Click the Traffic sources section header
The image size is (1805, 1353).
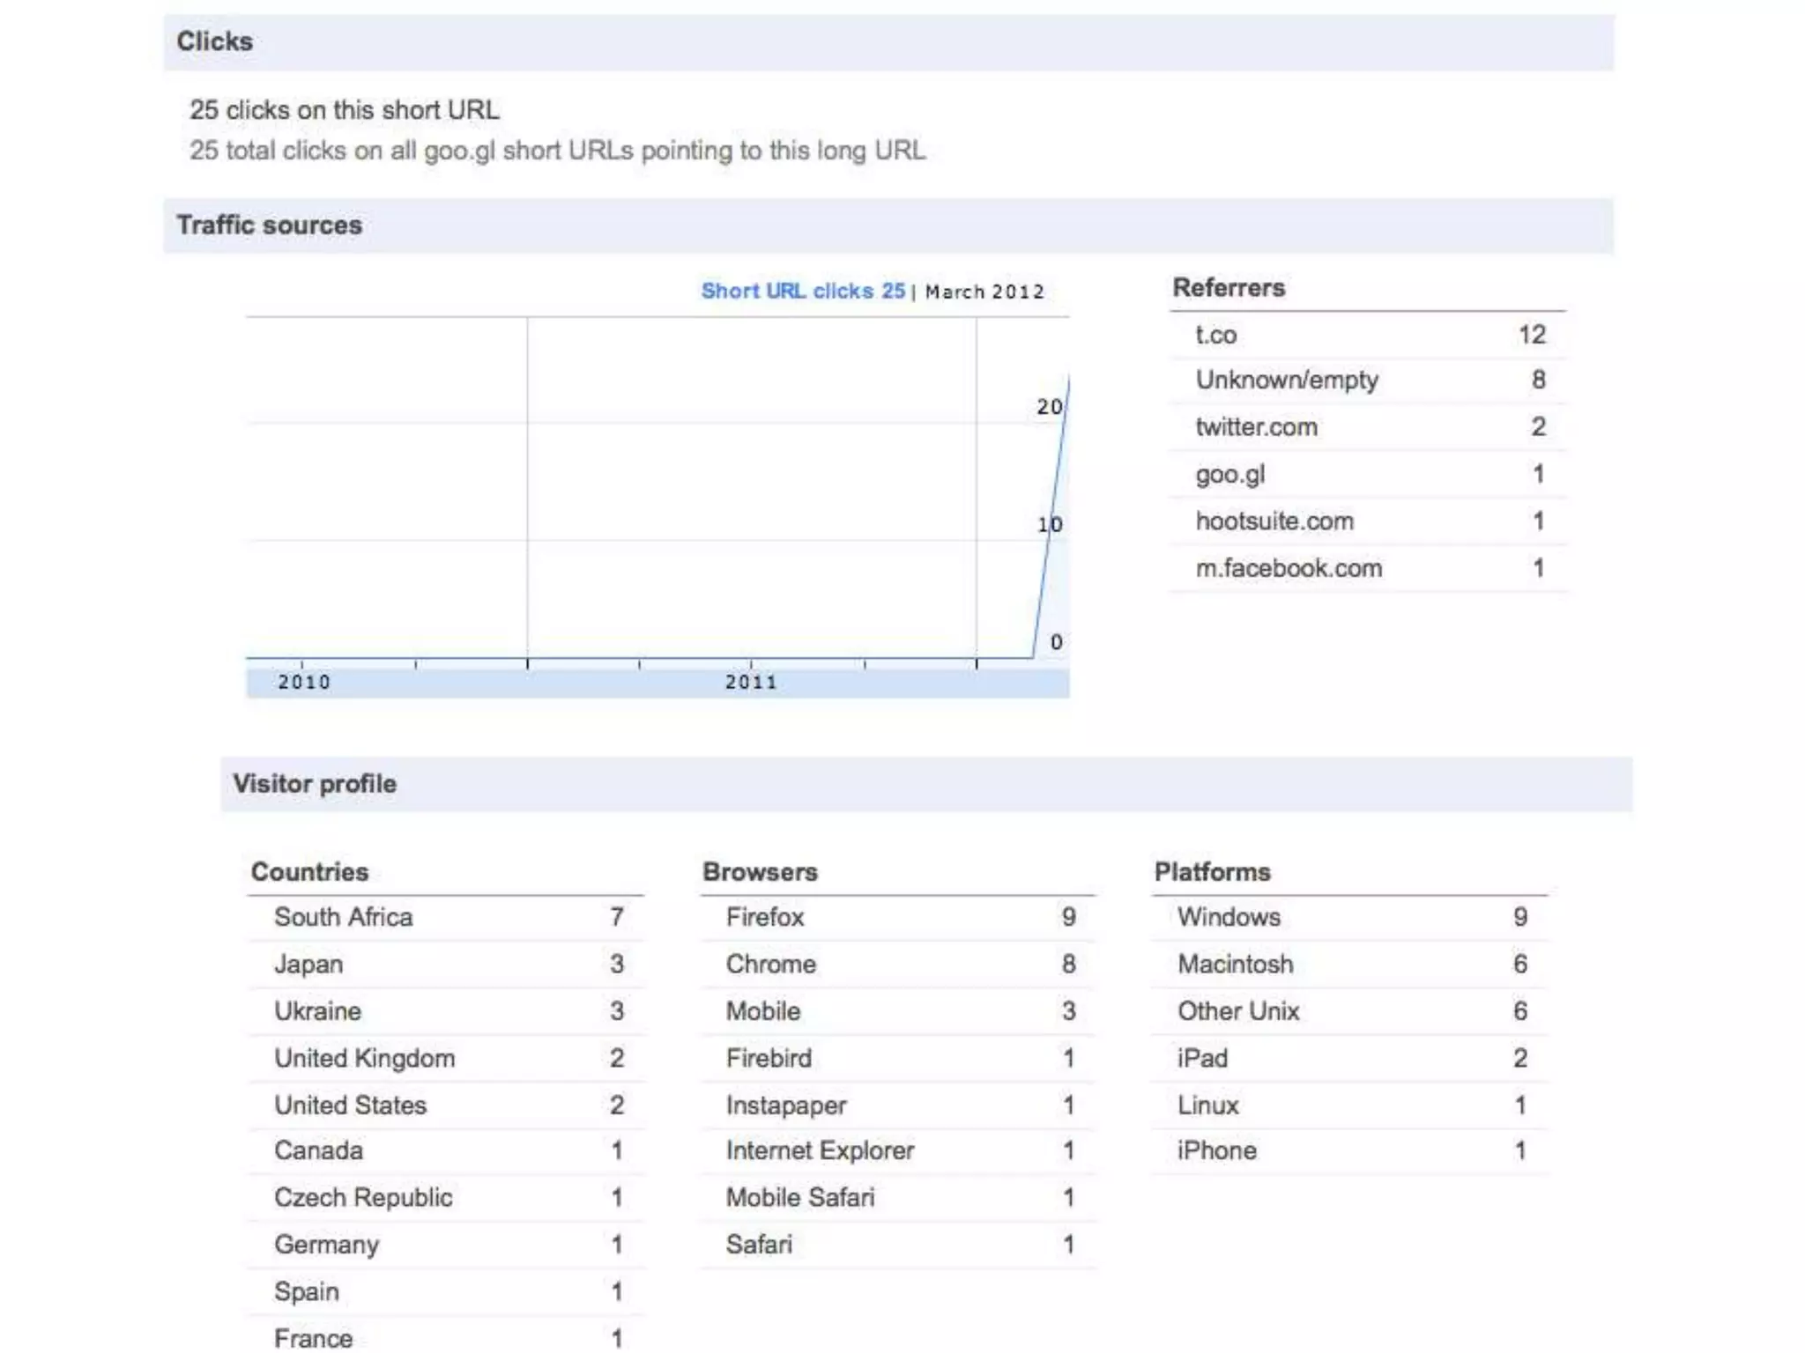(269, 225)
